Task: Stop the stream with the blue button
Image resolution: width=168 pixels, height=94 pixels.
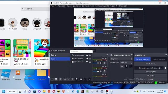Action: coord(143,59)
